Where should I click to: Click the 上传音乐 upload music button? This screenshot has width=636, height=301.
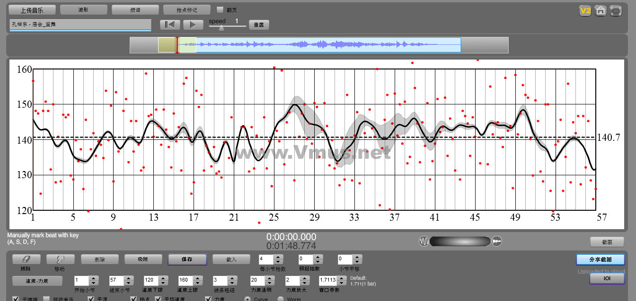click(x=32, y=9)
